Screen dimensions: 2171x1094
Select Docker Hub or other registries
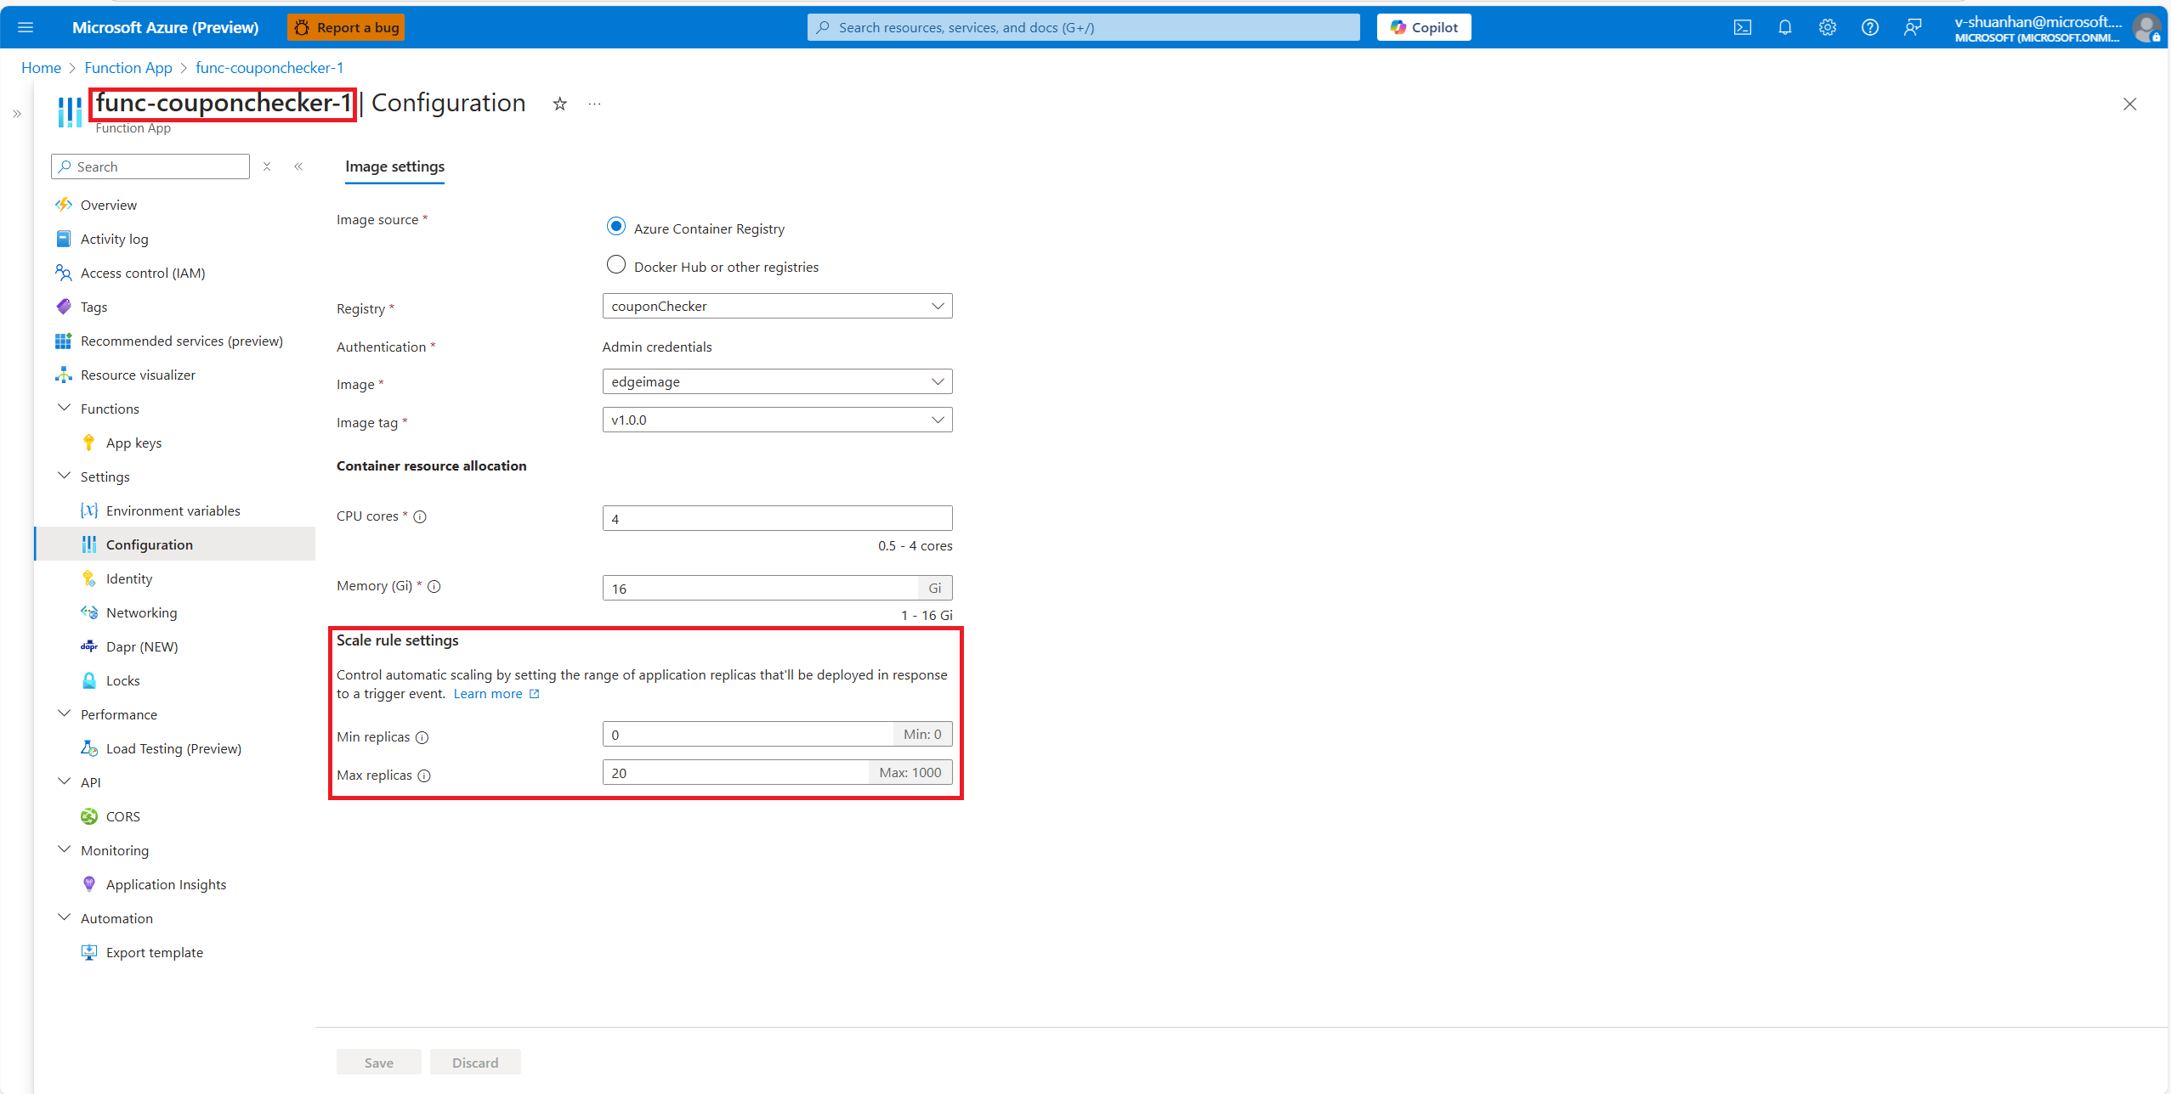(616, 265)
